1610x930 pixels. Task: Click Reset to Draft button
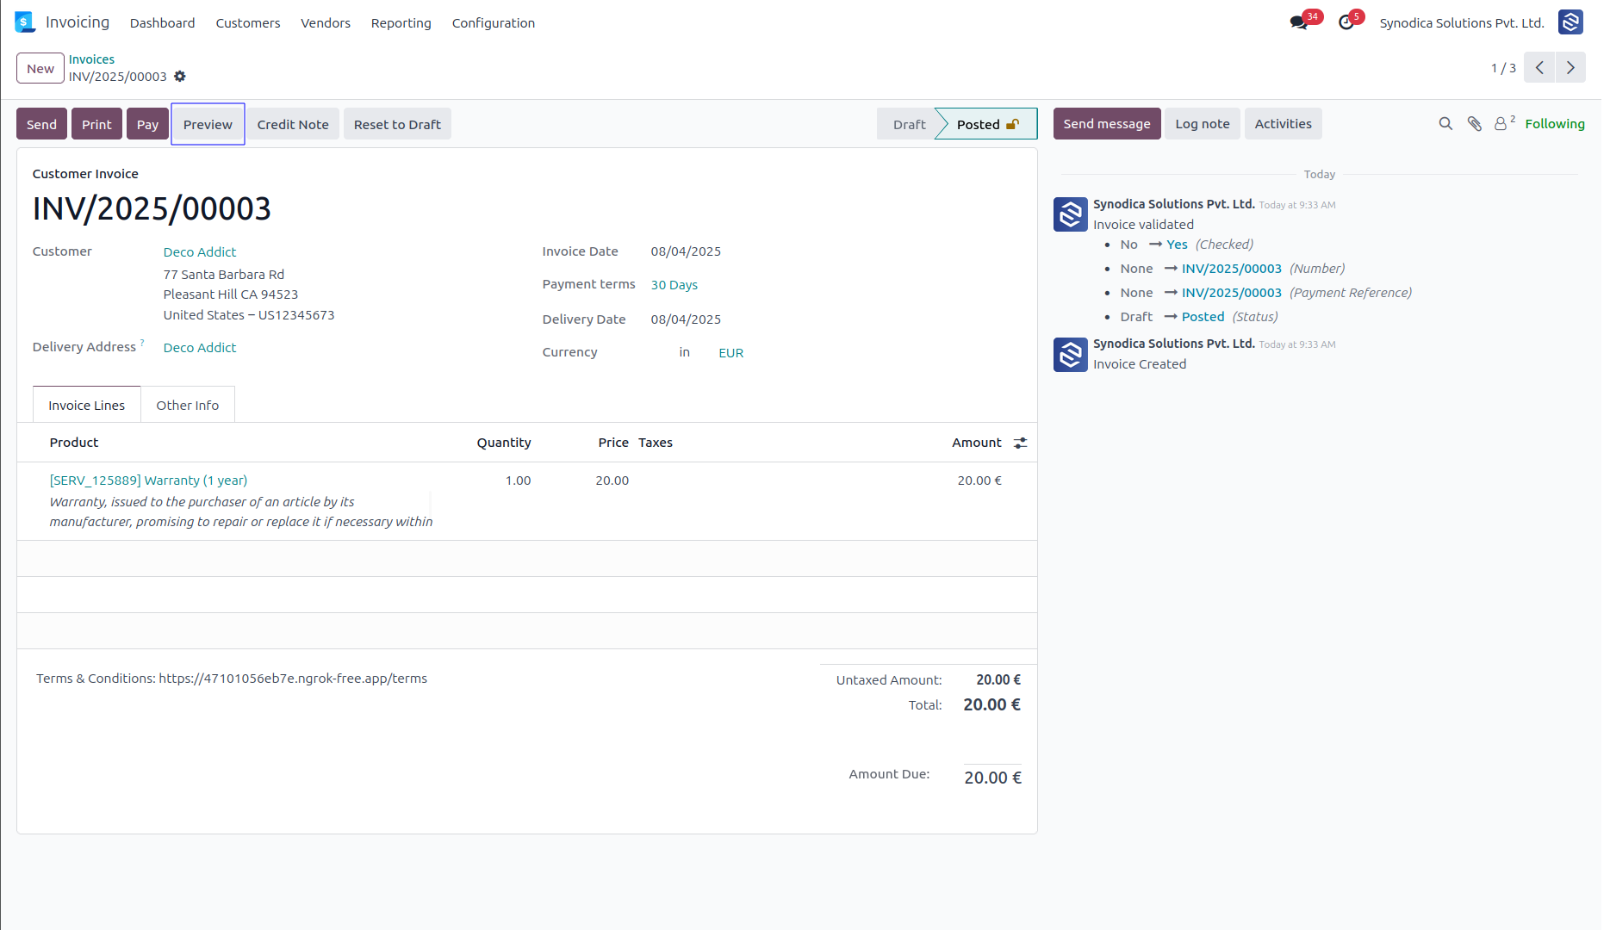(x=397, y=124)
